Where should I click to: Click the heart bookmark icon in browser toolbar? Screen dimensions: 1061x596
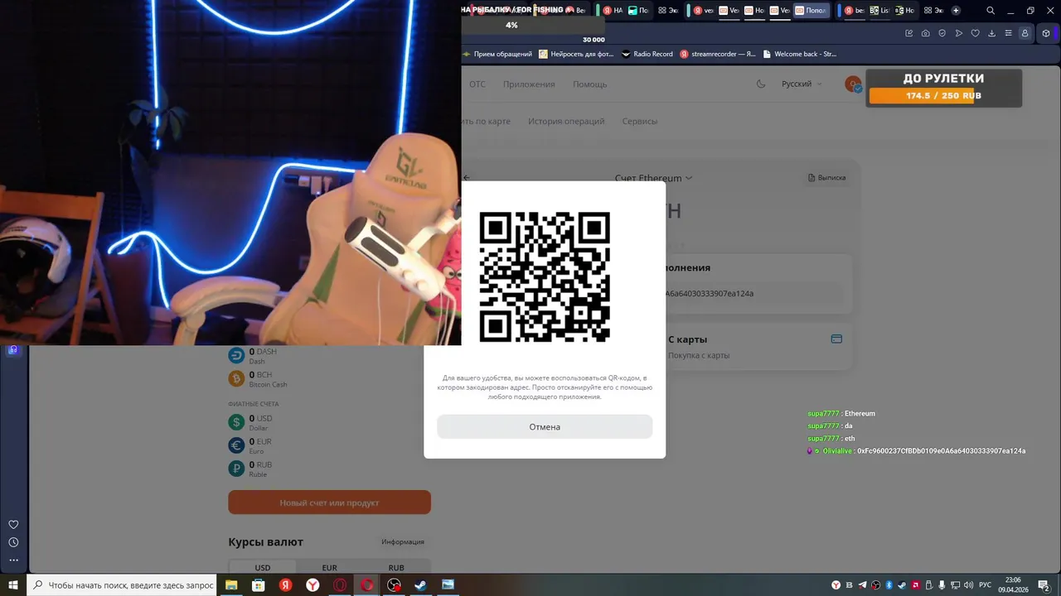tap(976, 33)
